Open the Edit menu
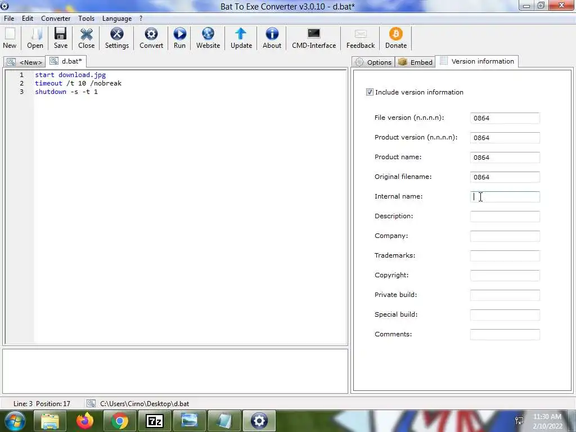576x432 pixels. pyautogui.click(x=28, y=19)
